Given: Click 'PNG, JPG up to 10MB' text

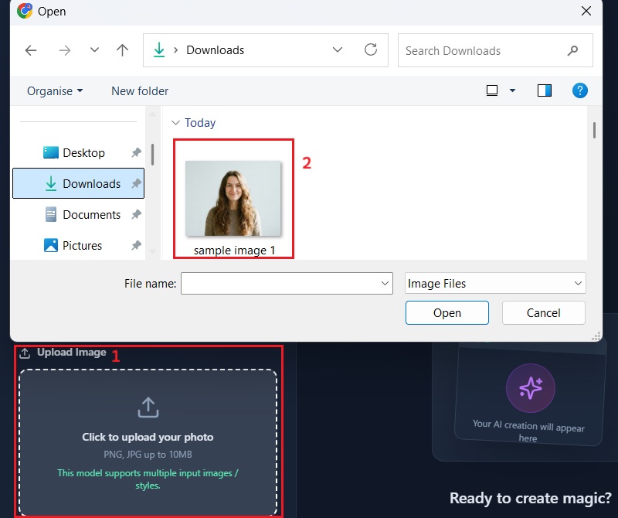Looking at the screenshot, I should click(148, 455).
